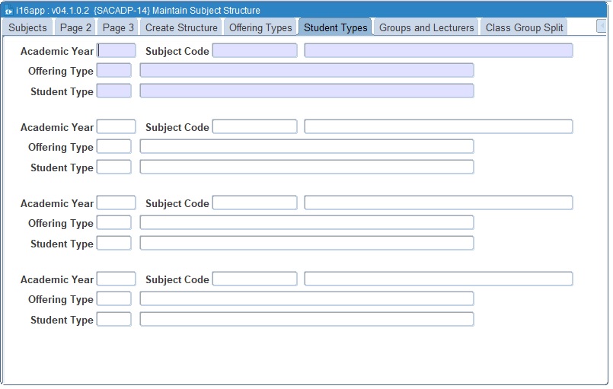Open the Groups and Lecturers tab
The height and width of the screenshot is (389, 613).
point(426,27)
